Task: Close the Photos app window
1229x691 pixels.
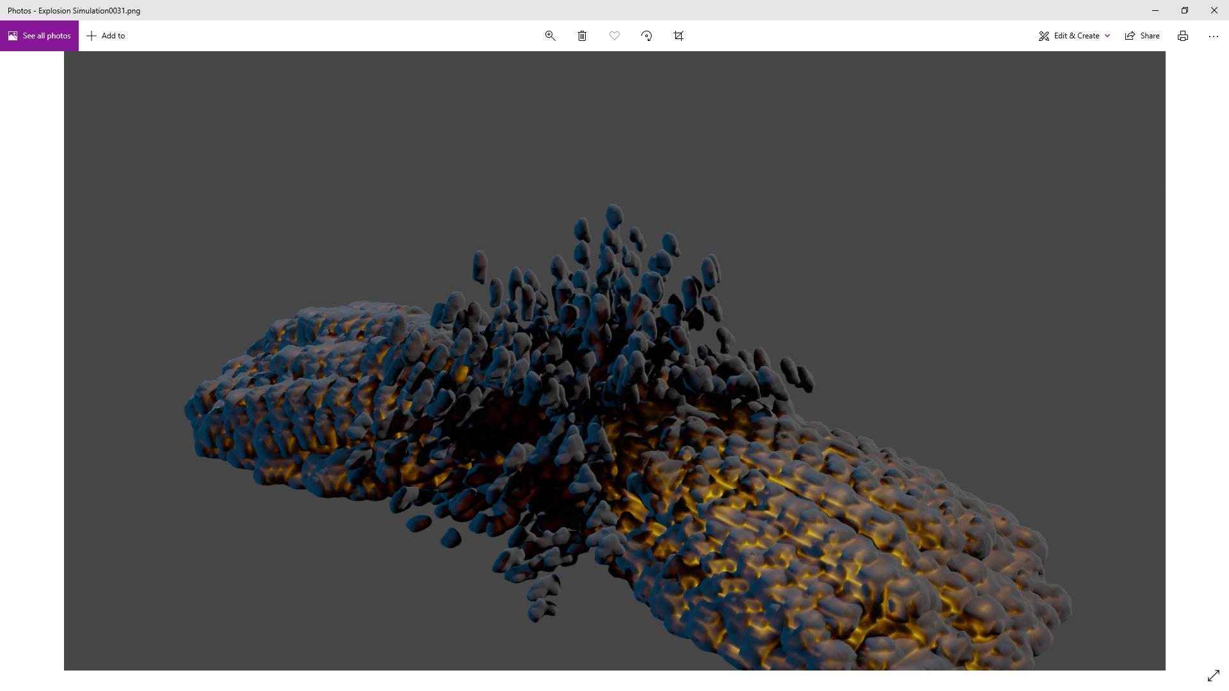Action: 1214,10
